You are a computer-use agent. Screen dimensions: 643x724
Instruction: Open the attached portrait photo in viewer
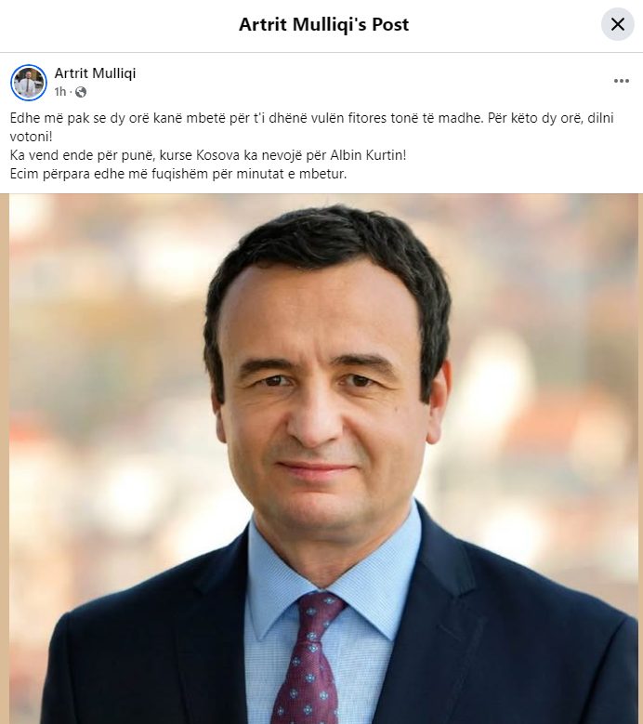click(321, 458)
